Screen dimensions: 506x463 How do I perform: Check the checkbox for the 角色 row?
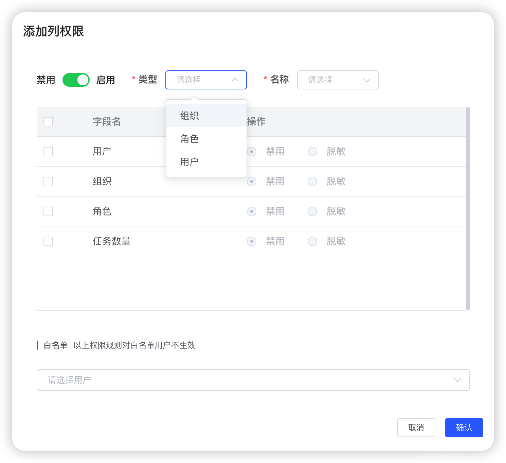[48, 211]
